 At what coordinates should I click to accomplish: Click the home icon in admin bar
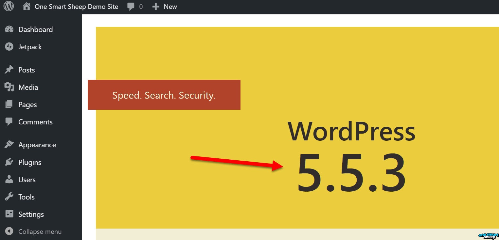[27, 6]
